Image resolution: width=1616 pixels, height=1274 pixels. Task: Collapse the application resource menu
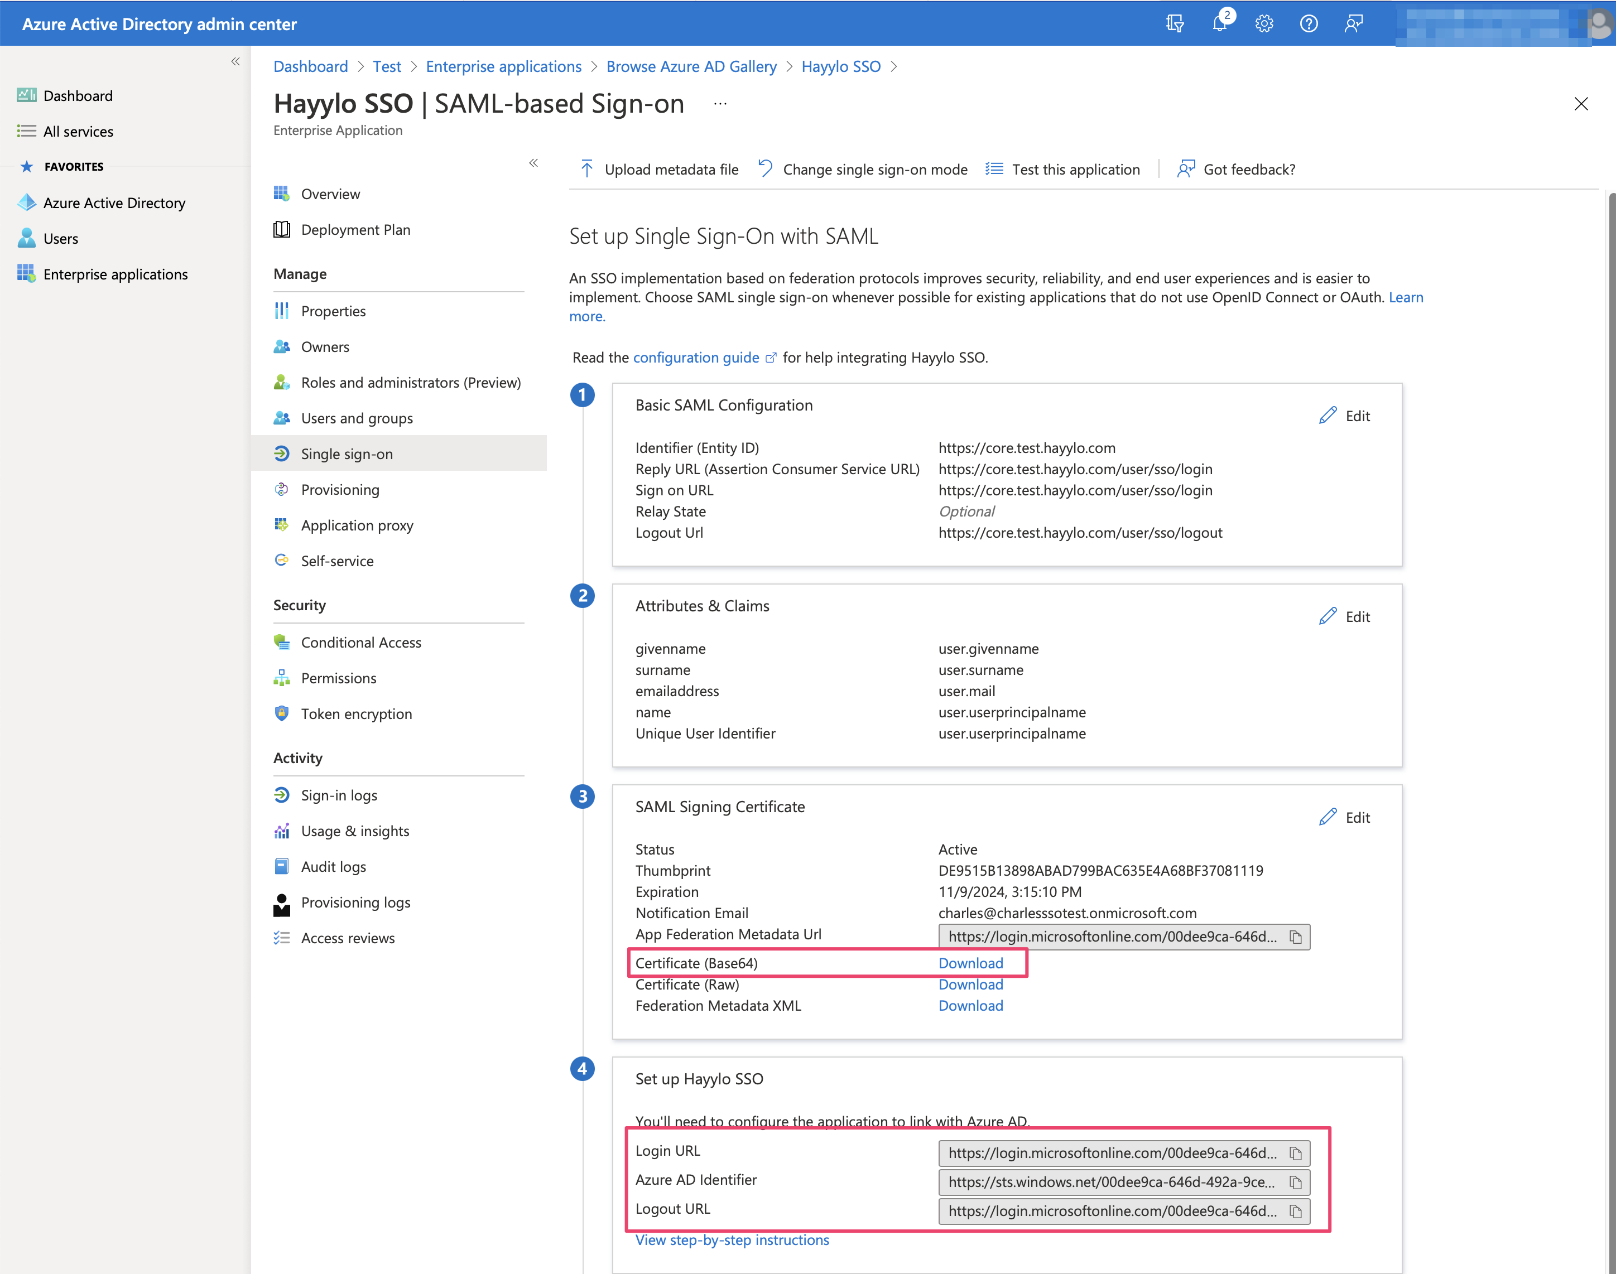coord(533,163)
